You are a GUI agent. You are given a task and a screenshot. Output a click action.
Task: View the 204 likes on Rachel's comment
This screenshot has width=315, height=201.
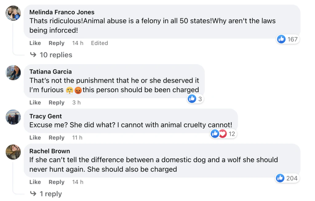[287, 178]
